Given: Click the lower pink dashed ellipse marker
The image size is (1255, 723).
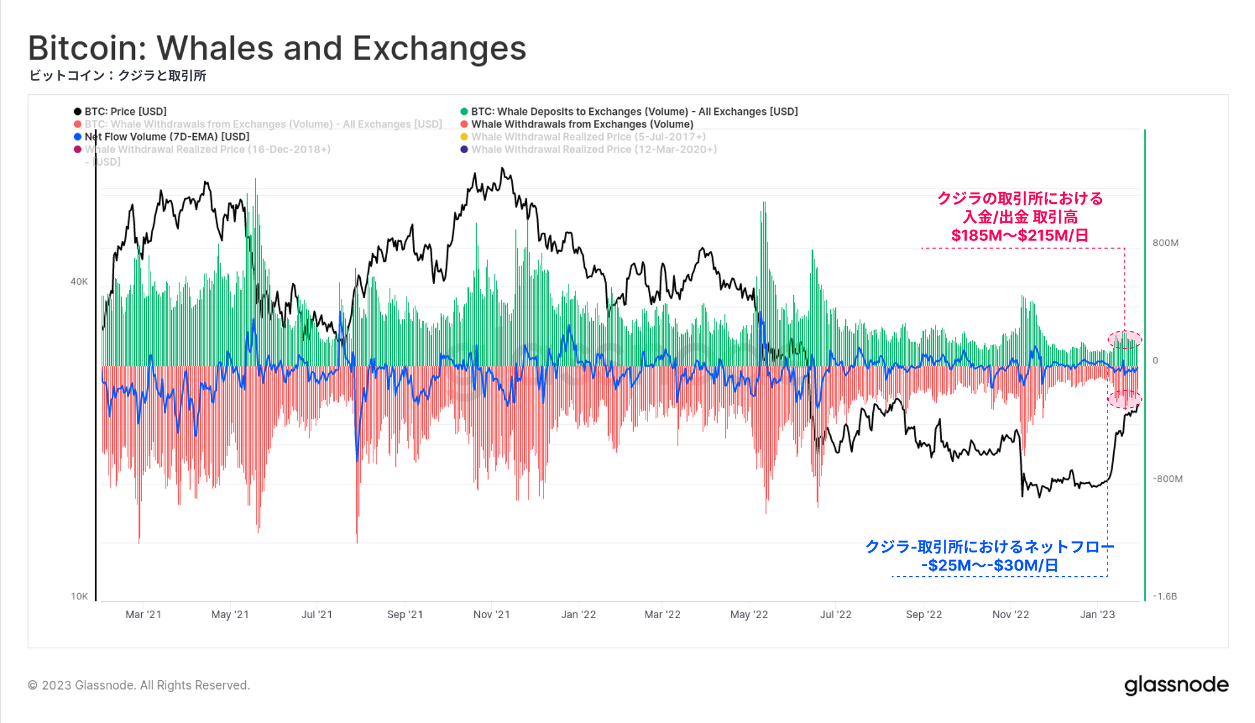Looking at the screenshot, I should [1124, 399].
